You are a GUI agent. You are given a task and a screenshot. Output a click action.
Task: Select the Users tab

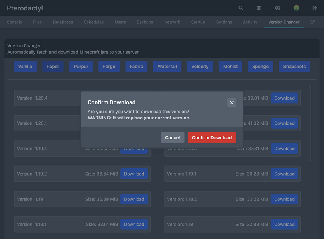click(x=120, y=22)
